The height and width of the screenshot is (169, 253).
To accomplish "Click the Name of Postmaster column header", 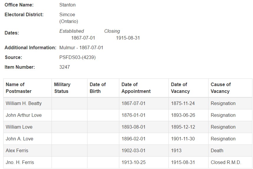I will pos(19,88).
